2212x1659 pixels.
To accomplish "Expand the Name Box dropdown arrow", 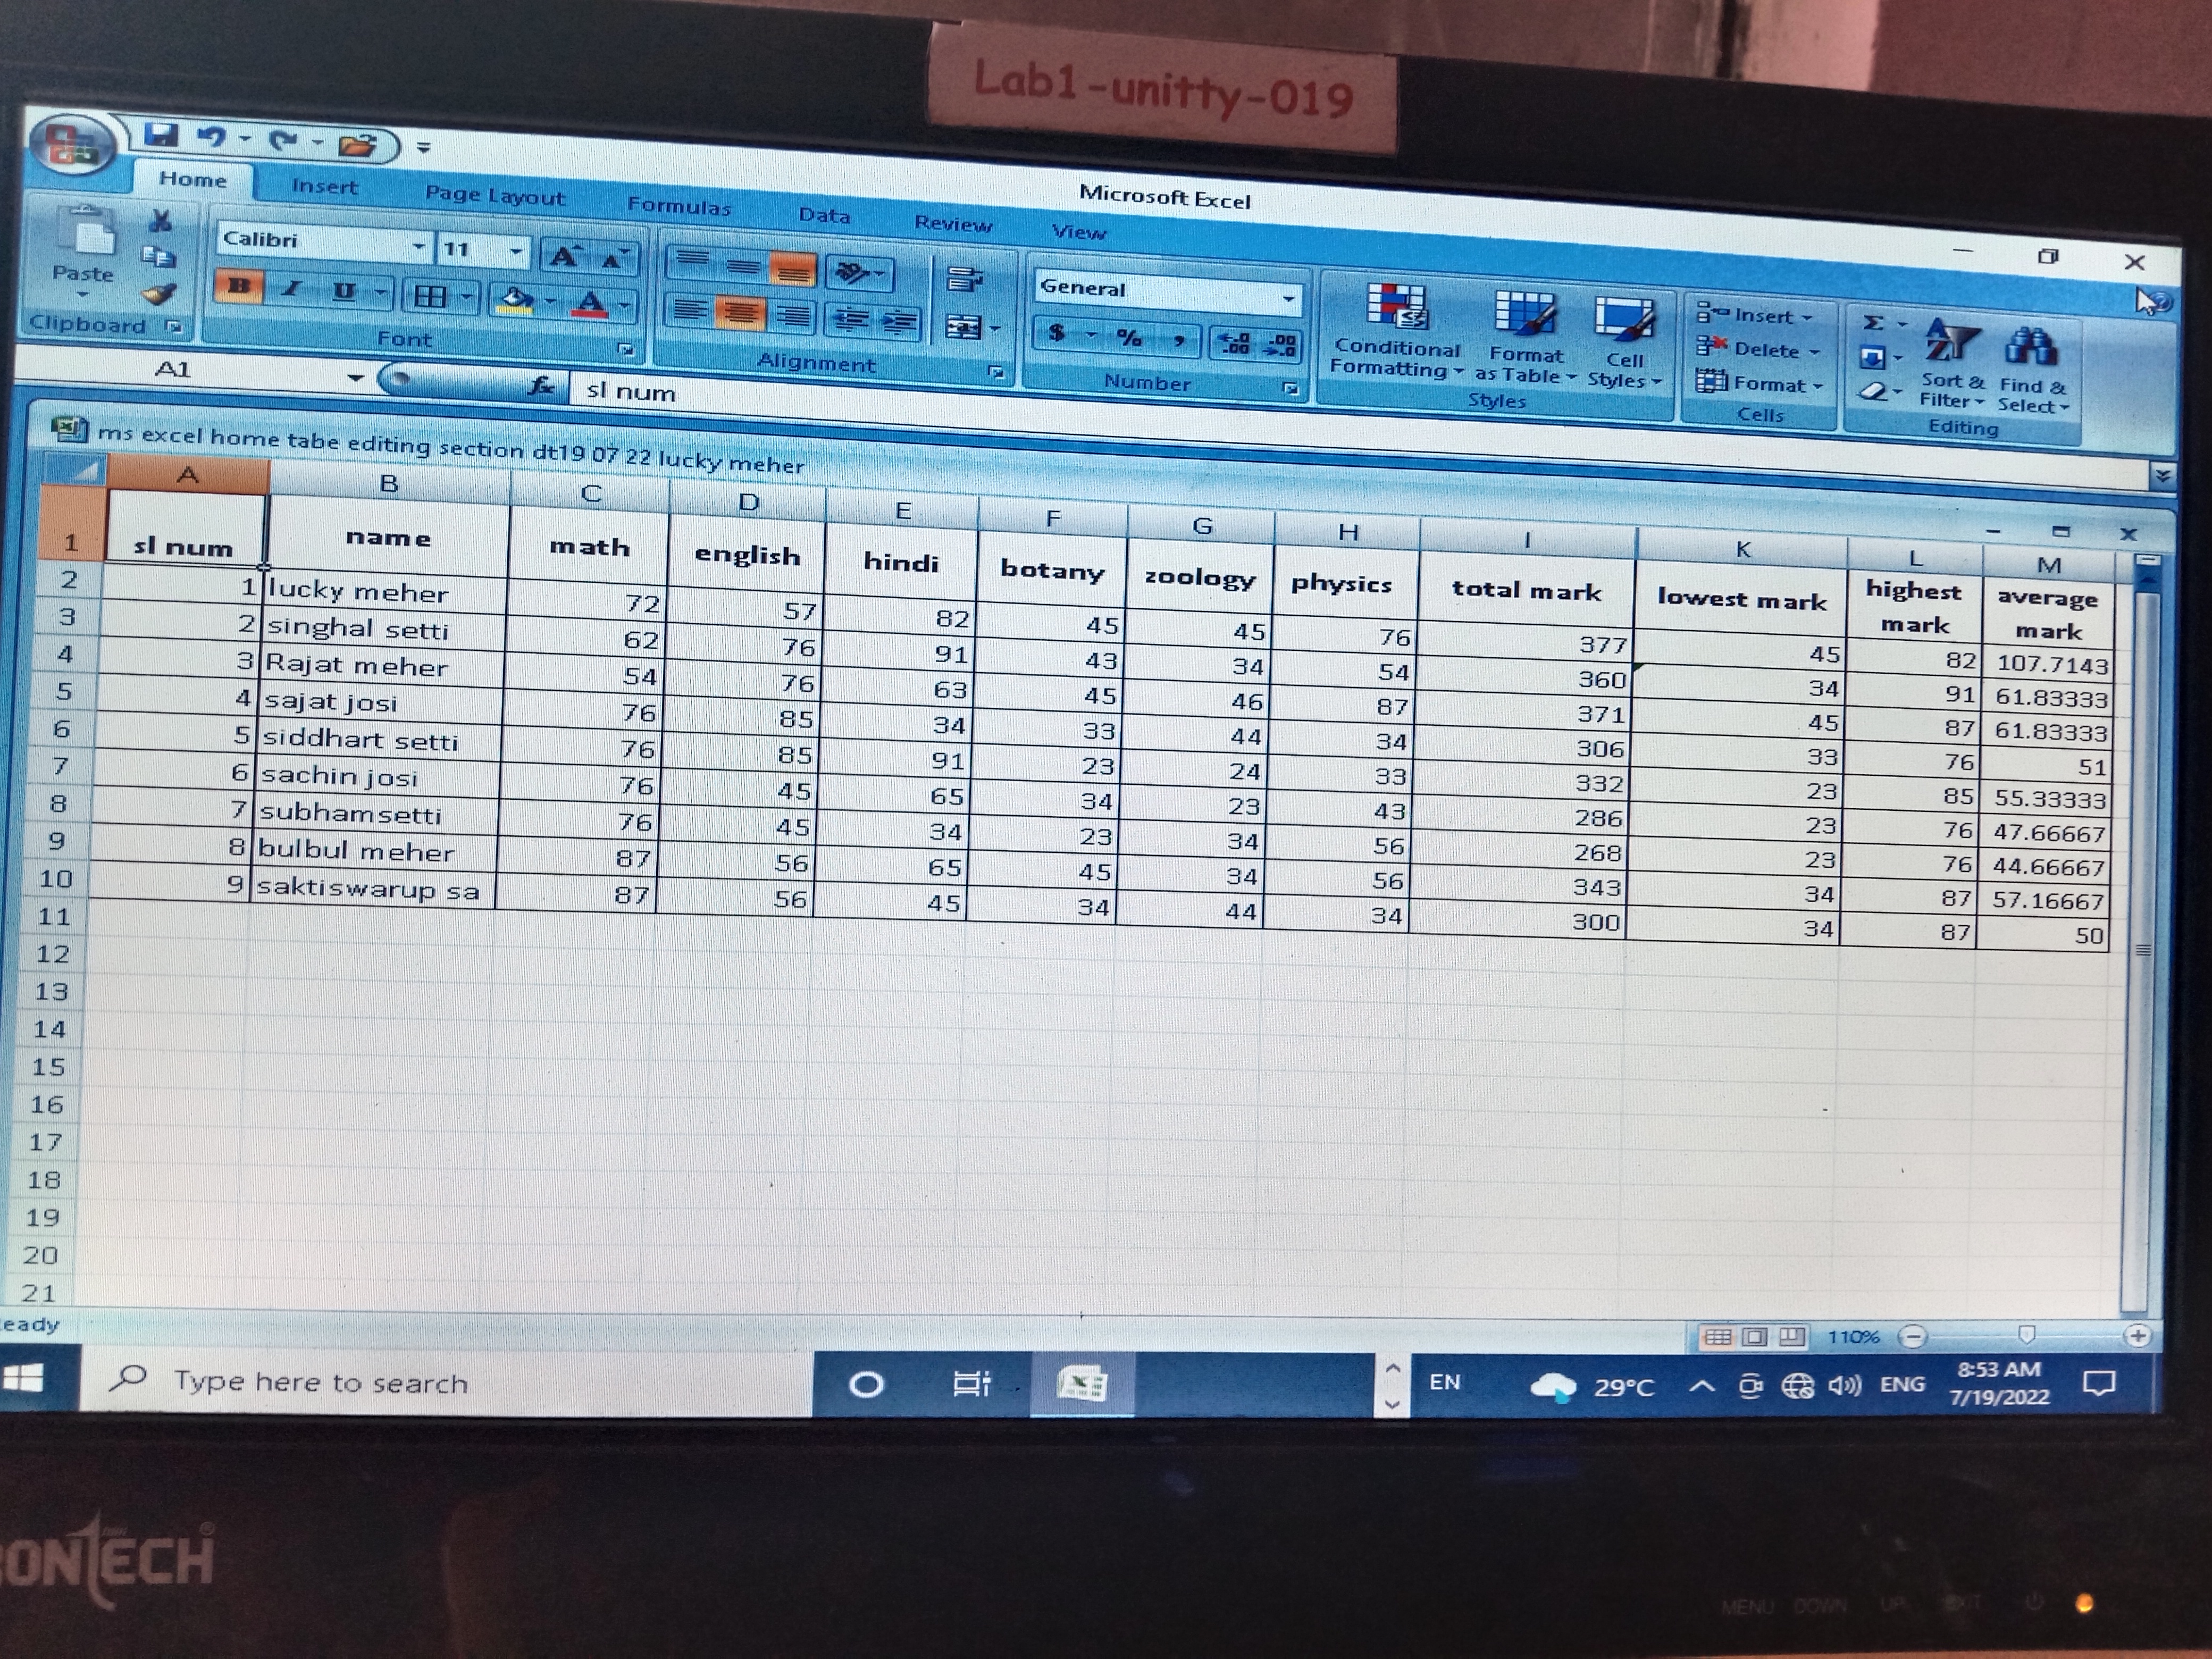I will pyautogui.click(x=355, y=377).
